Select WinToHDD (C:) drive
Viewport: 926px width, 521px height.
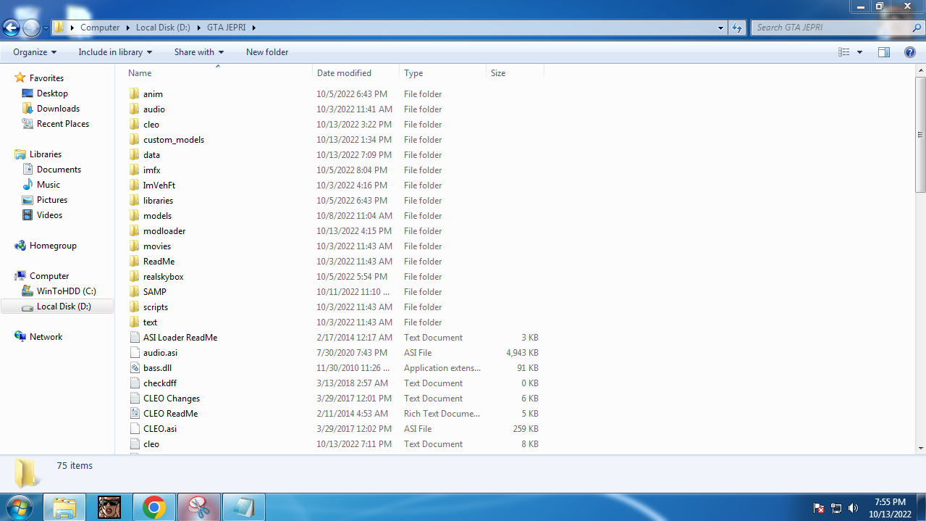coord(66,291)
